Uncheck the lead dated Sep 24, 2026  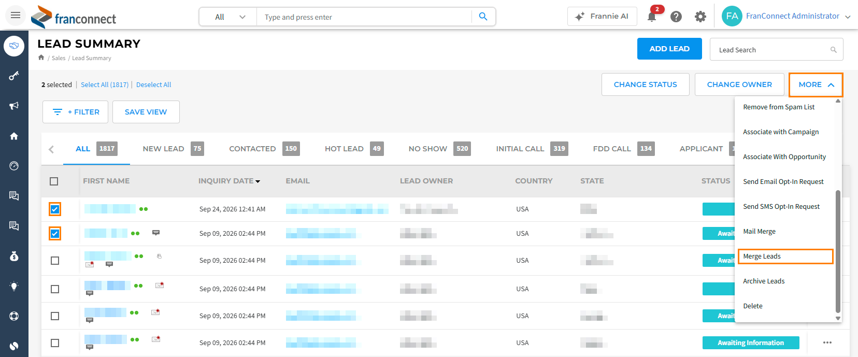pos(55,209)
